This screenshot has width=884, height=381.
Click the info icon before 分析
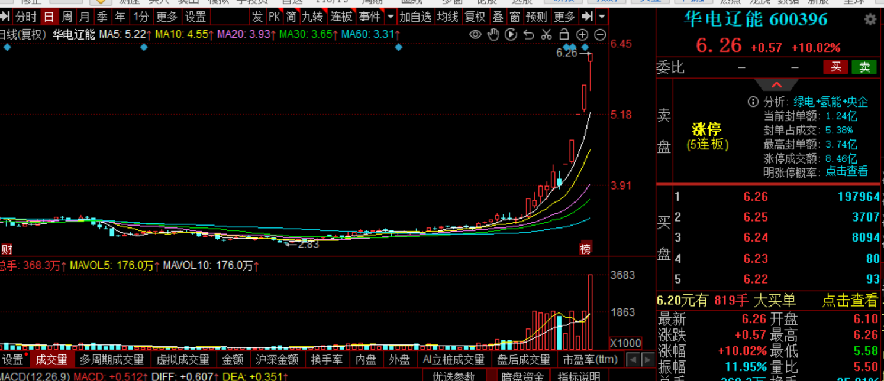click(x=753, y=102)
